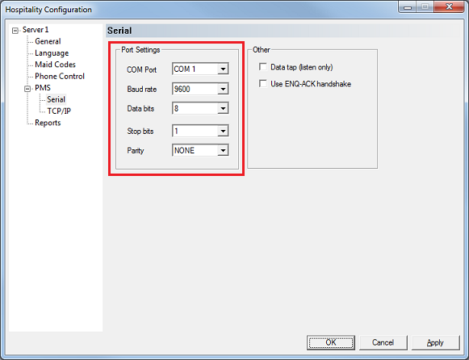
Task: Open the General settings page
Action: click(48, 41)
